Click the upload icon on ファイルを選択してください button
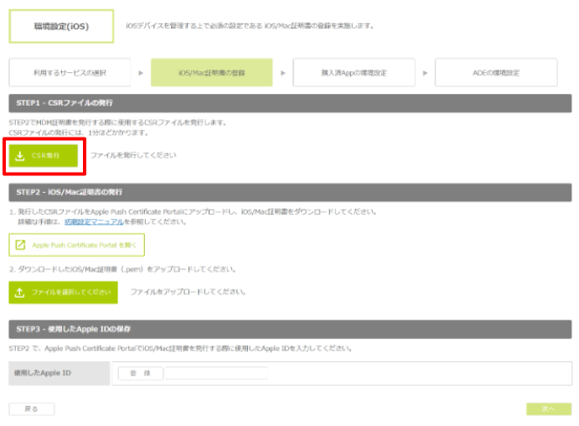The height and width of the screenshot is (426, 579). click(20, 292)
